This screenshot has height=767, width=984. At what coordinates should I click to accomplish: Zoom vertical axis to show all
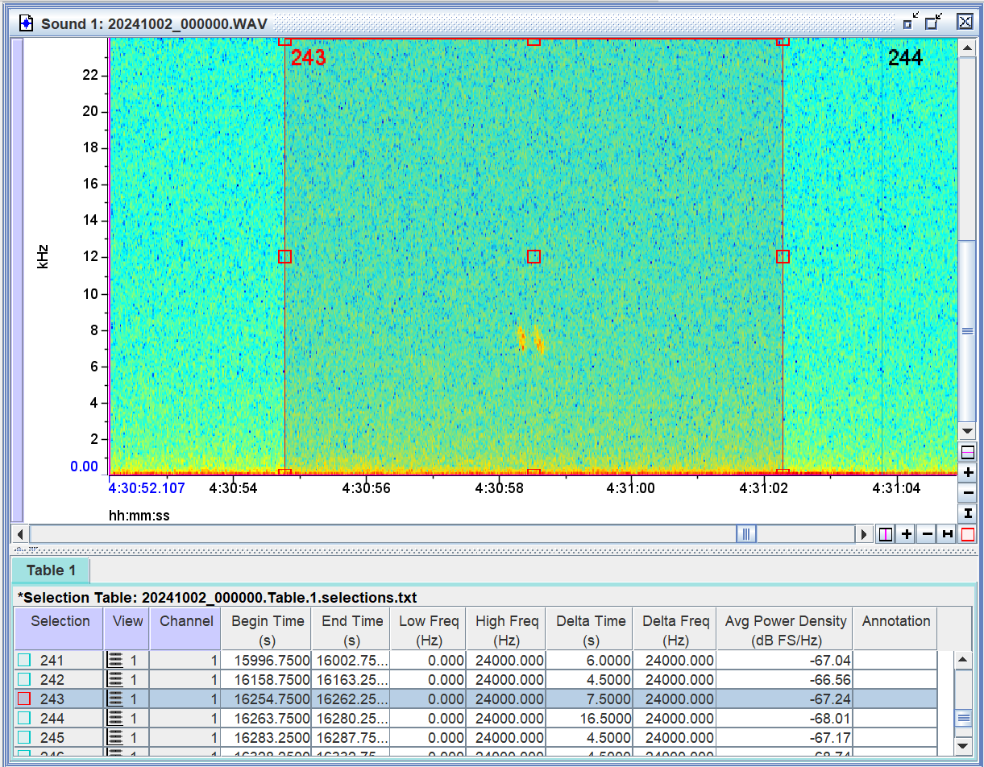[968, 513]
